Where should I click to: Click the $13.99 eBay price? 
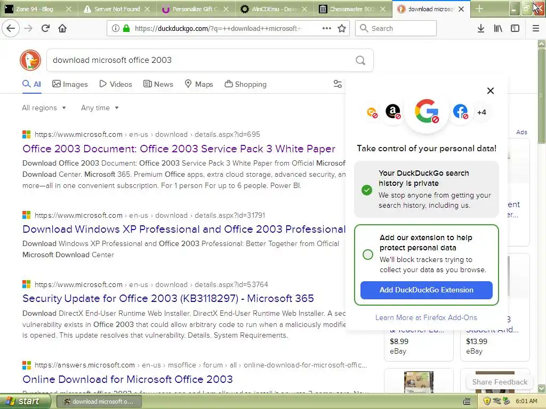(x=477, y=341)
